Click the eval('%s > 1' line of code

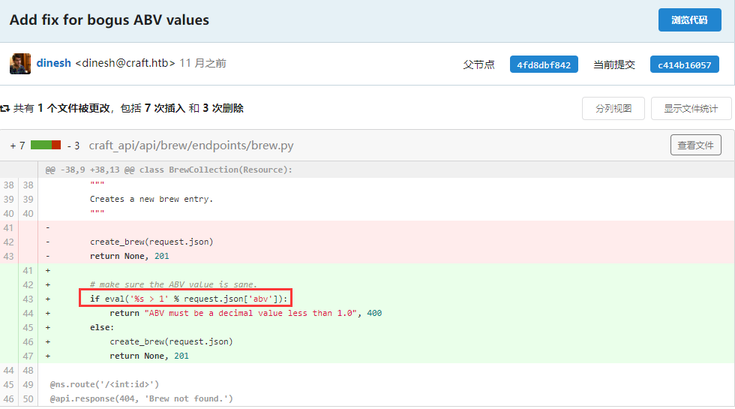pos(188,299)
